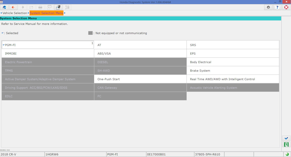
Task: Click the greyed DIESEL cell
Action: pos(140,62)
